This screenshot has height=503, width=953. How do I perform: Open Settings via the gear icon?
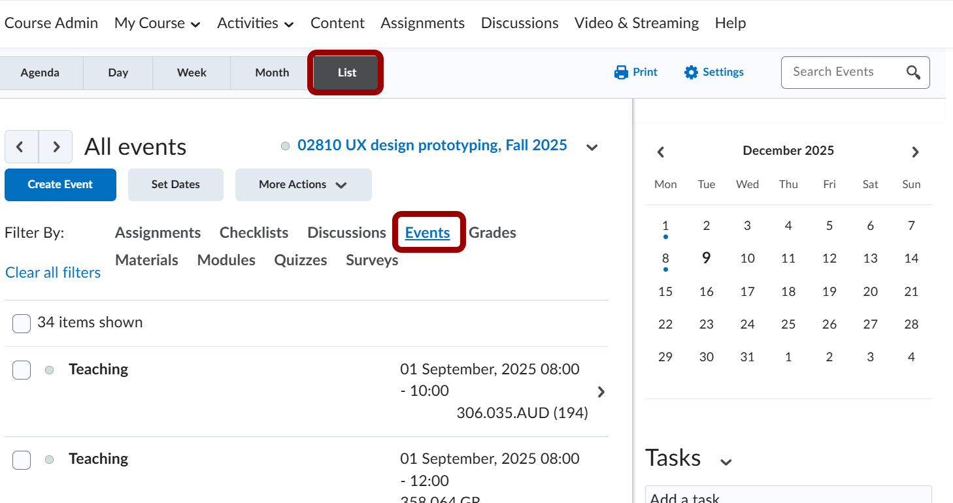click(x=691, y=73)
